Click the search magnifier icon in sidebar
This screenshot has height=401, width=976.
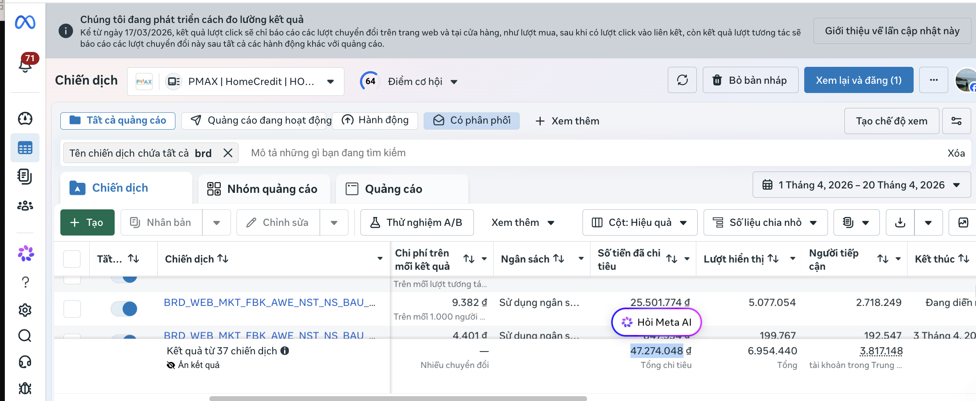click(25, 335)
